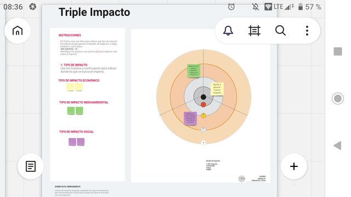Tap the camera shutter status icon
This screenshot has height=197, width=351.
(x=33, y=7)
